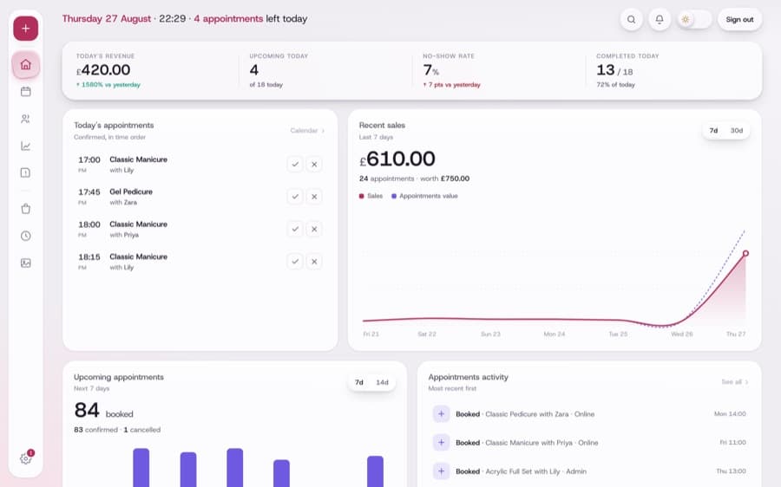The width and height of the screenshot is (781, 487).
Task: Click 'Booked · Acrylic Full Set with Lily' entry
Action: tap(521, 471)
